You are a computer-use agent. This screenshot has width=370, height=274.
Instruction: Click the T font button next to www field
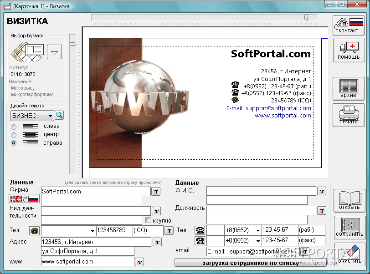point(139,262)
